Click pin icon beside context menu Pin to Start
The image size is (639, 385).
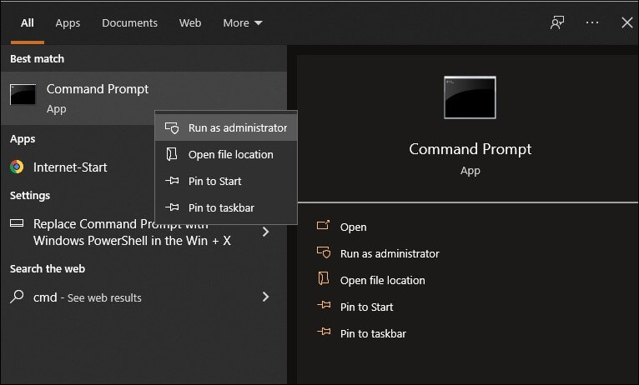pyautogui.click(x=172, y=181)
